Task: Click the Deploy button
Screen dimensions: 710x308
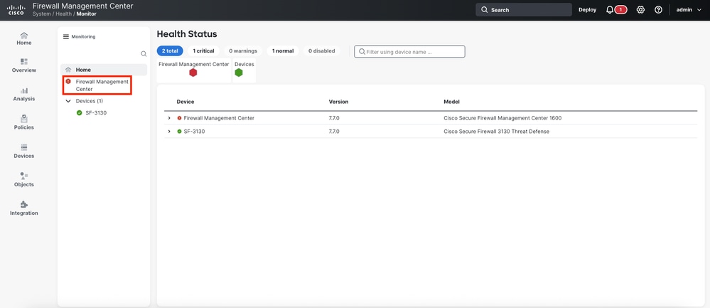Action: (x=587, y=10)
